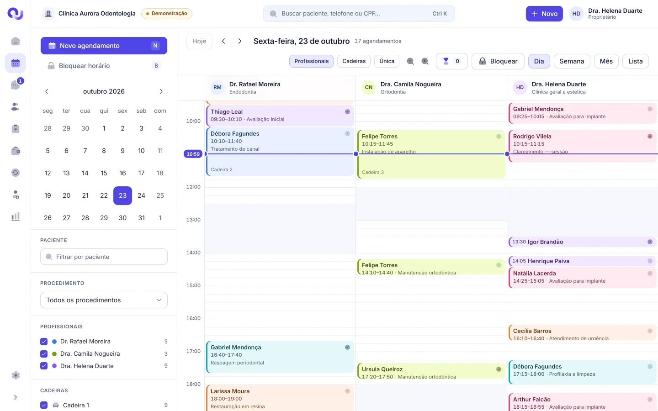Expand the sidebar with the double chevron
Viewport: 658px width, 411px height.
click(16, 397)
